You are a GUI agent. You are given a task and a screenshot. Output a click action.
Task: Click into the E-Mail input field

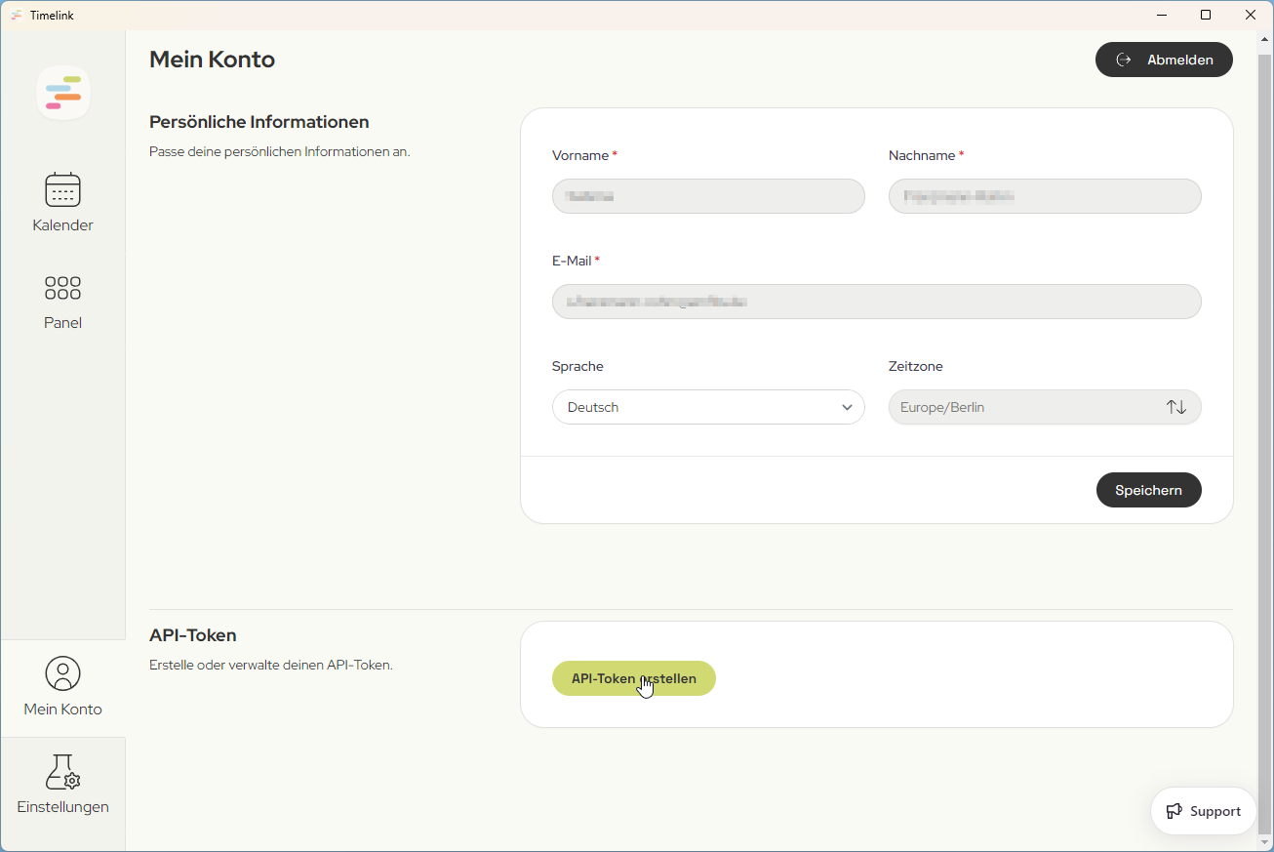877,302
